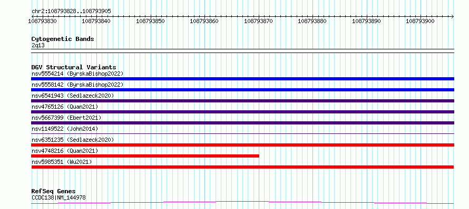The width and height of the screenshot is (469, 209).
Task: Select the magenta CCDC138 gene track line
Action: click(242, 203)
